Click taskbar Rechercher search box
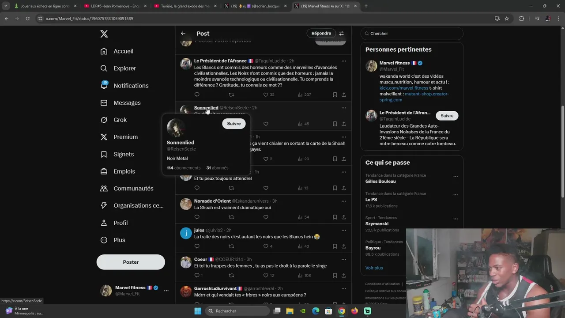 click(x=238, y=311)
